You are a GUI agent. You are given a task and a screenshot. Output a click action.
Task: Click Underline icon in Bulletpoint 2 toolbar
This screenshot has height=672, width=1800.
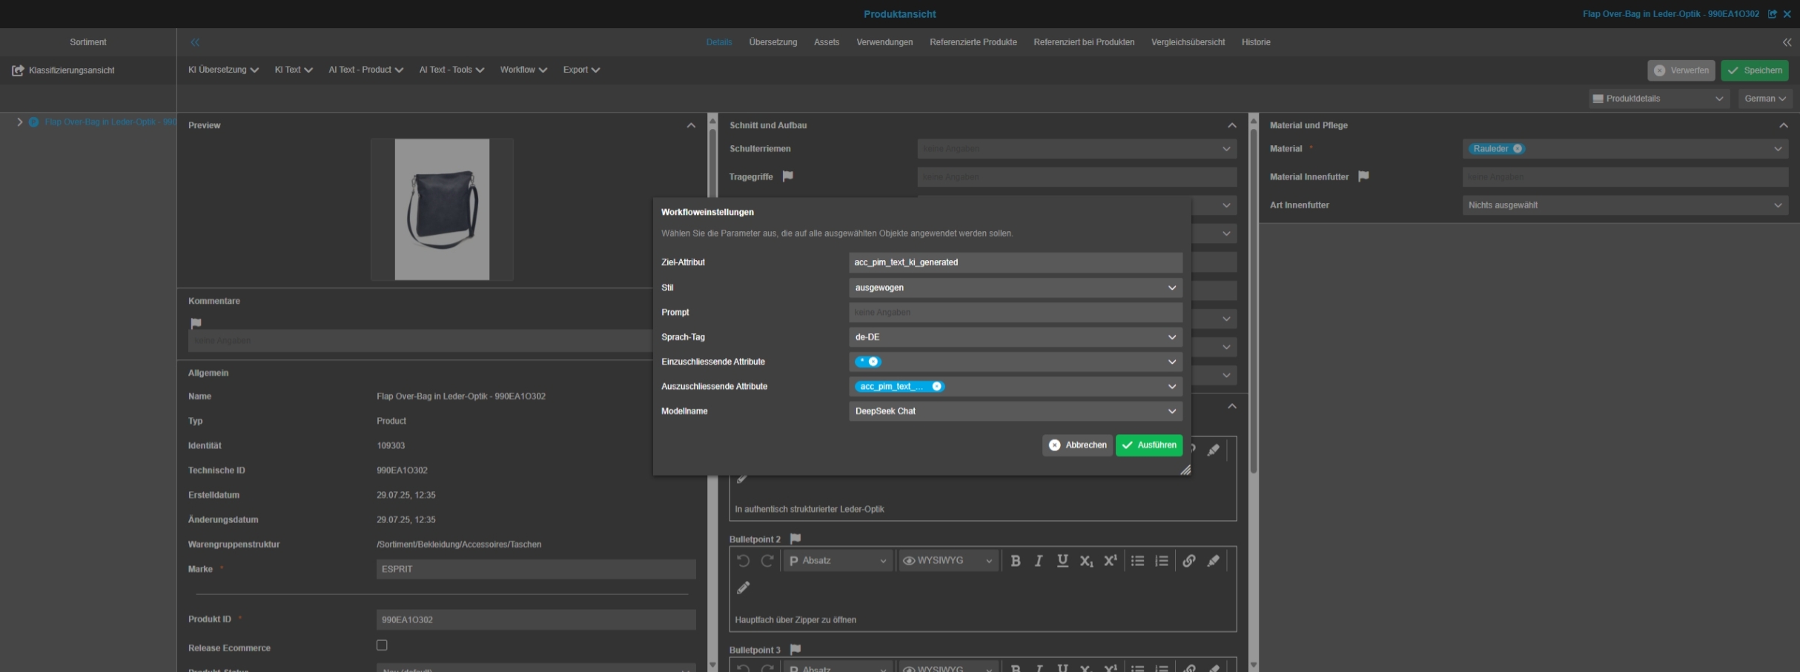coord(1062,561)
